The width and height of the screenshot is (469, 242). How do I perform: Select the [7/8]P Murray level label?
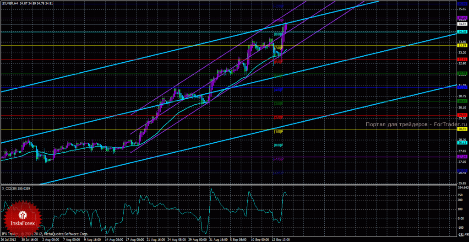278,48
